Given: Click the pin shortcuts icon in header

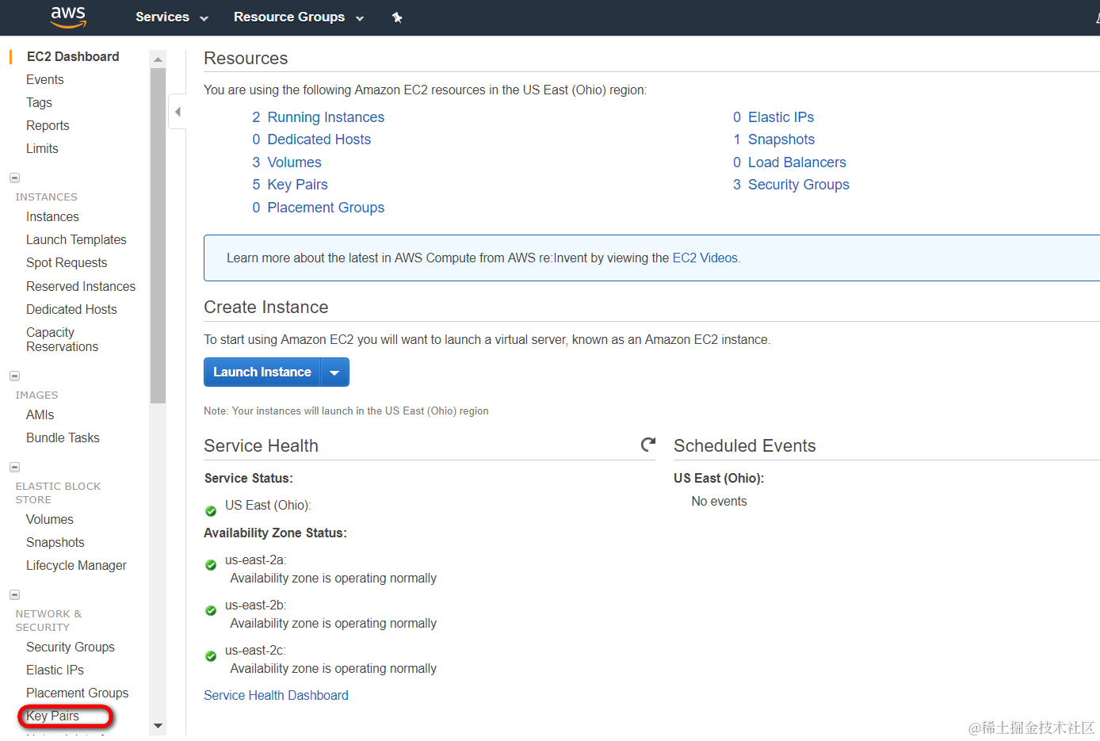Looking at the screenshot, I should 397,17.
